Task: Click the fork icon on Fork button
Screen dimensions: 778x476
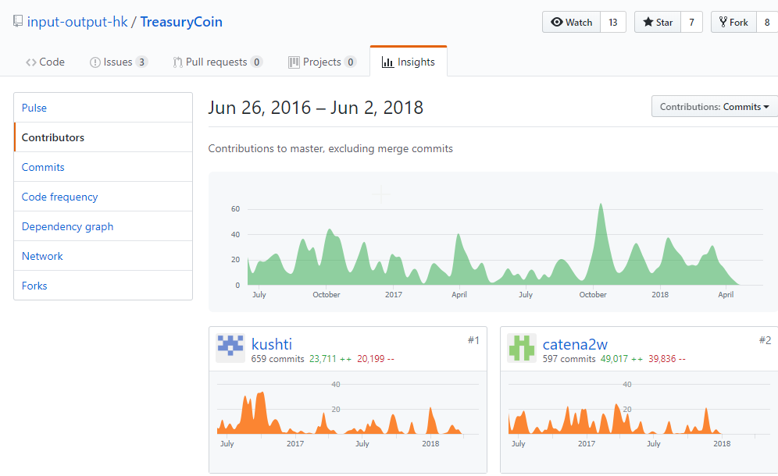Action: [723, 22]
